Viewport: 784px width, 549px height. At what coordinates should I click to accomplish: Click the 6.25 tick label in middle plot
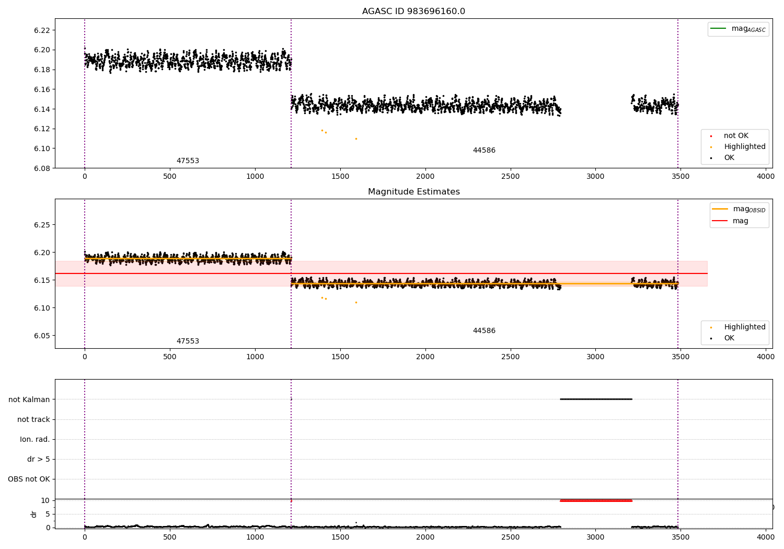42,225
